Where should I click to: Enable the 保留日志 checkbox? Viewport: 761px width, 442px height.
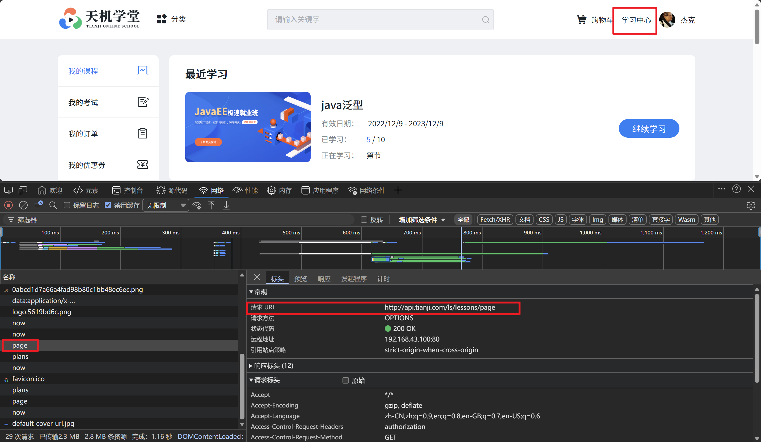pos(67,205)
